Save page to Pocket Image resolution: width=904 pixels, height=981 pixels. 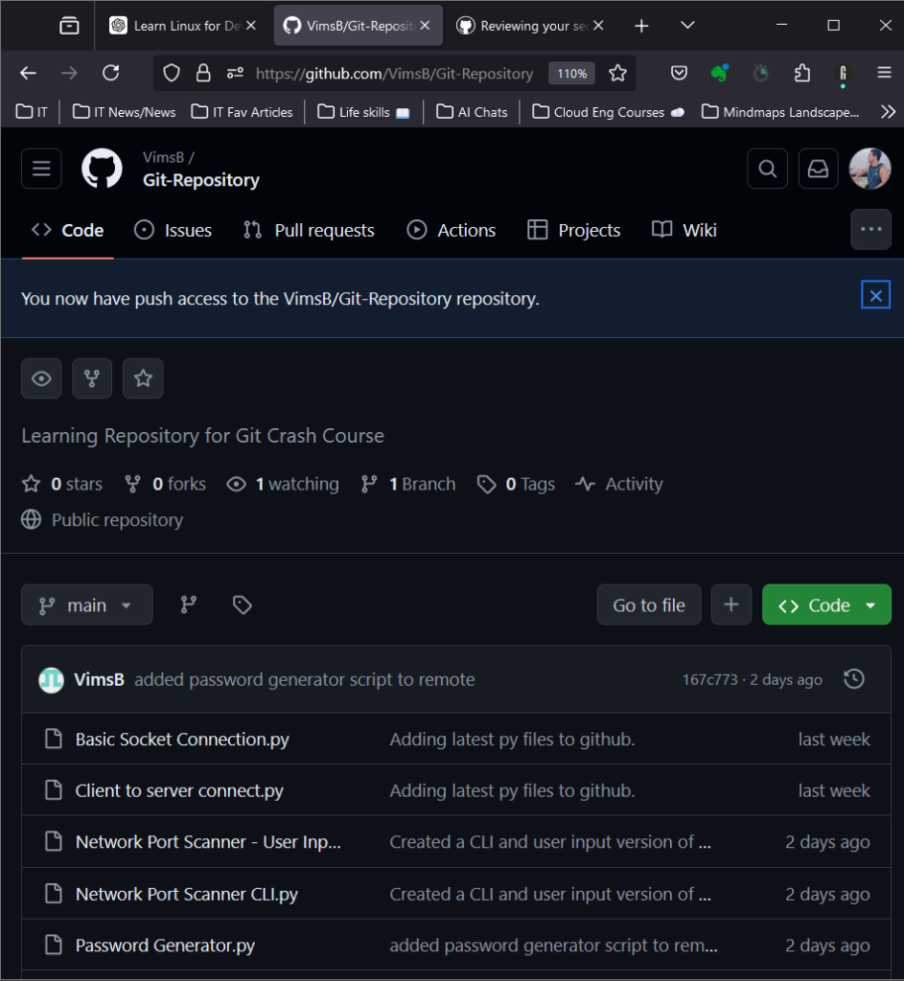click(680, 73)
